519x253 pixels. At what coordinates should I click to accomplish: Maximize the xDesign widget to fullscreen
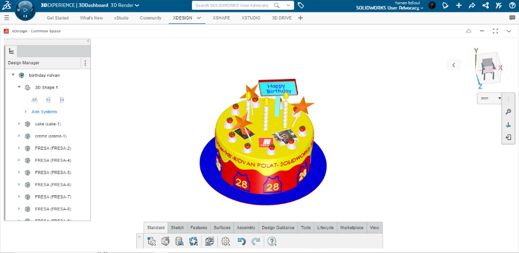[x=496, y=31]
